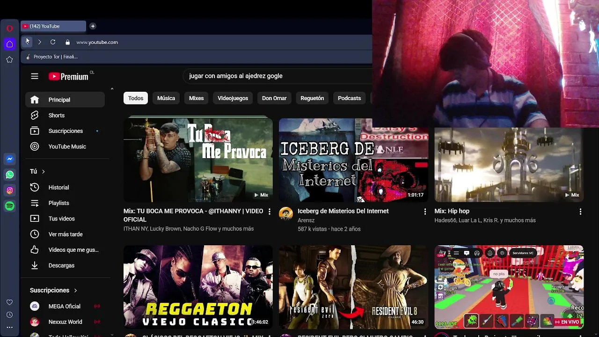Screen dimensions: 599x337
Task: Select the Todos filter chip
Action: 136,98
